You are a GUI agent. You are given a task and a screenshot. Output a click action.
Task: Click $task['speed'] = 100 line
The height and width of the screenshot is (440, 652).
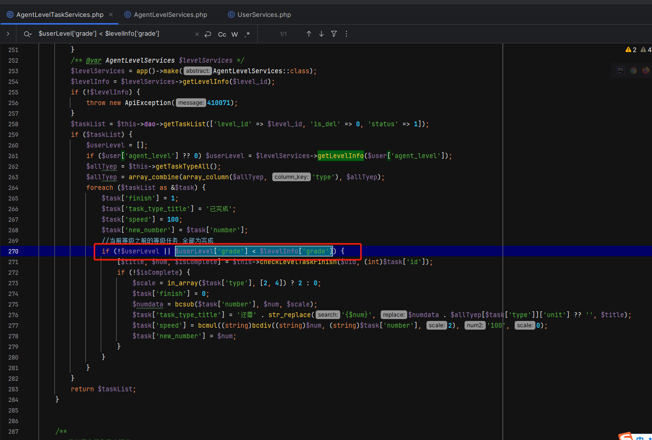coord(142,219)
